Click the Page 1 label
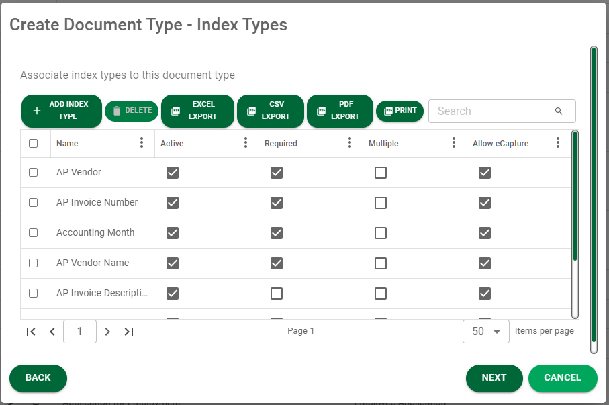 point(301,330)
